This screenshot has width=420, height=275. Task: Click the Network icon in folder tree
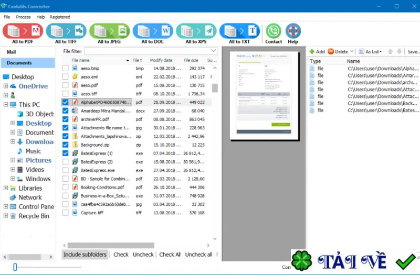click(13, 197)
